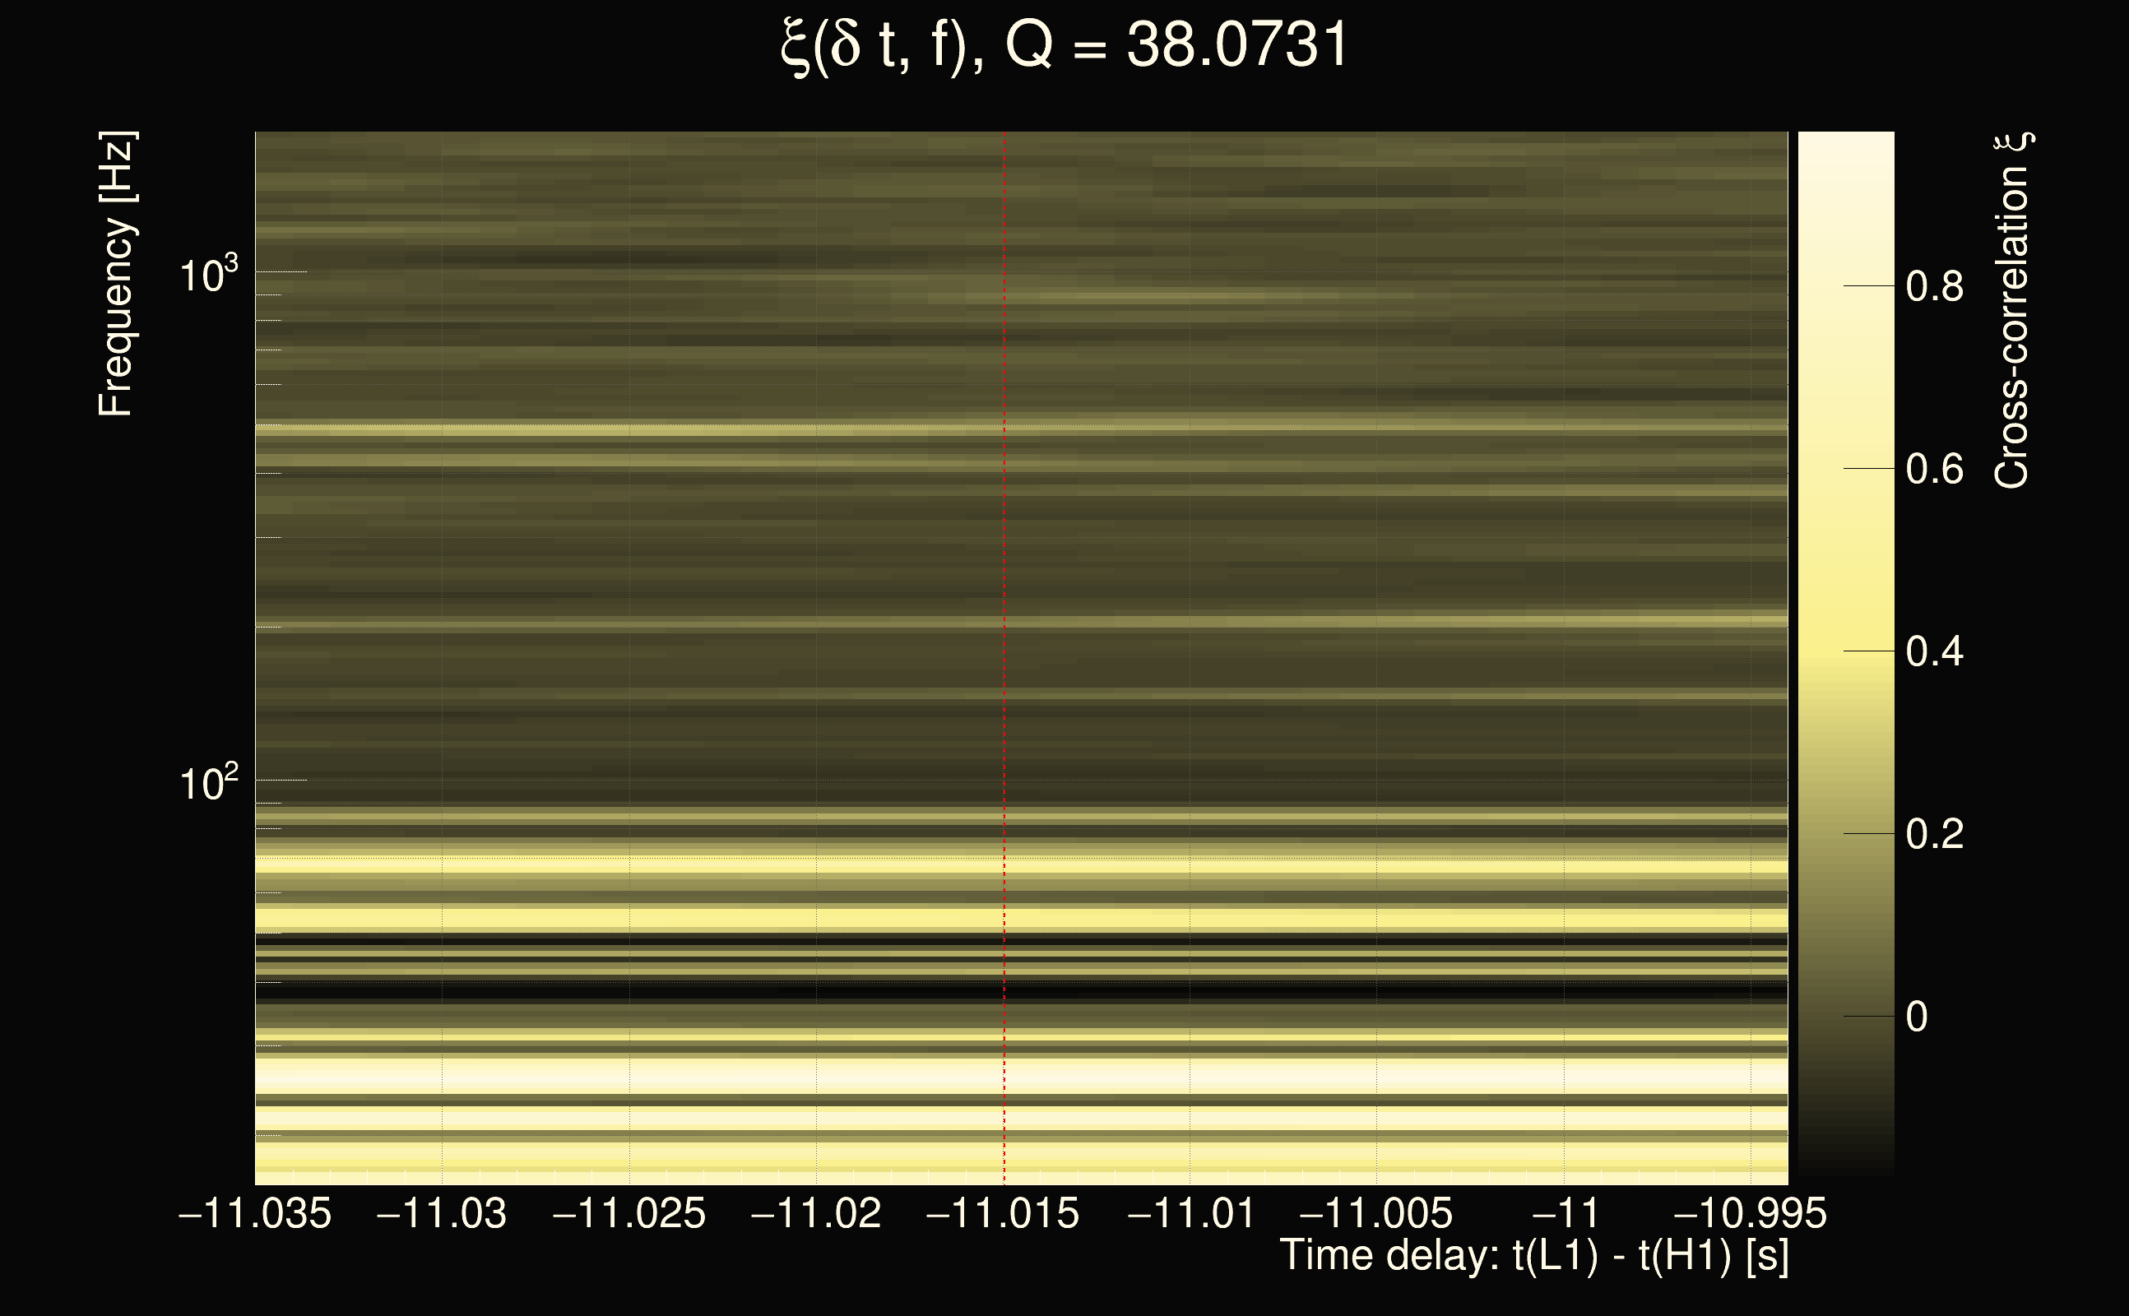Click the 0.8 colorbar tick label
Screen dimensions: 2129x1316
point(1934,286)
